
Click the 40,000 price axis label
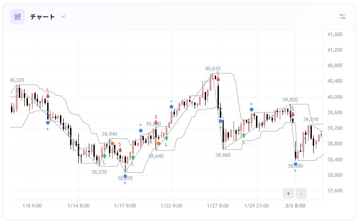click(336, 97)
